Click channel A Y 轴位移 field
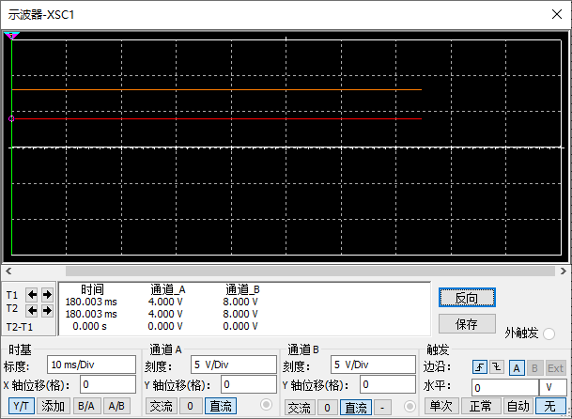This screenshot has width=572, height=419. [x=248, y=384]
